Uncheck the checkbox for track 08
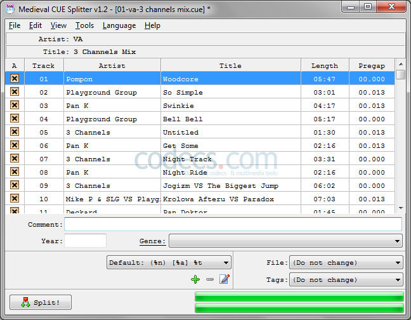This screenshot has width=411, height=320. click(15, 171)
